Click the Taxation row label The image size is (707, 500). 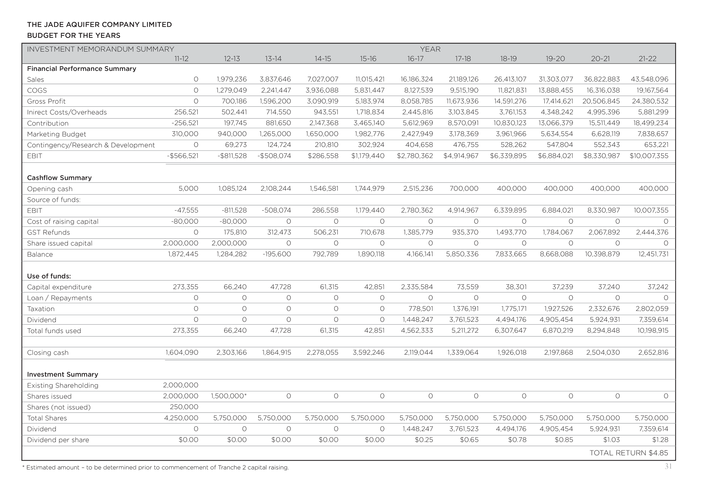[x=41, y=309]
